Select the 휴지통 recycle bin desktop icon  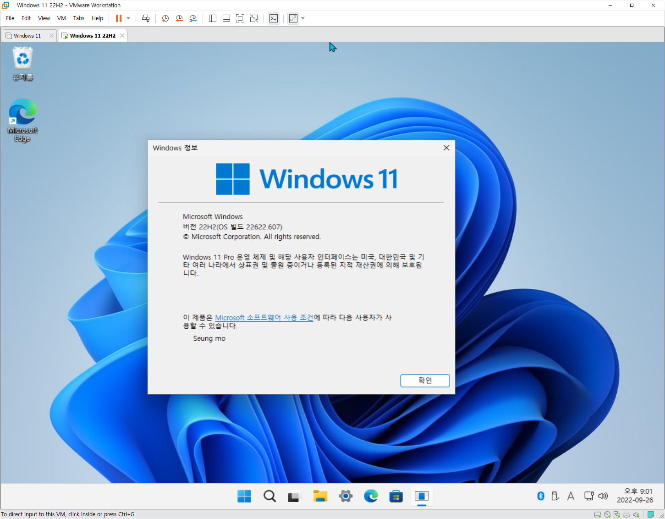(x=23, y=65)
